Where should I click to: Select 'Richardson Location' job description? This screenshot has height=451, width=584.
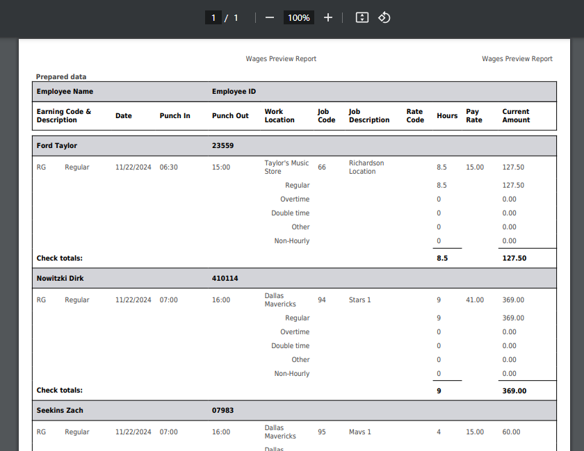tap(366, 167)
